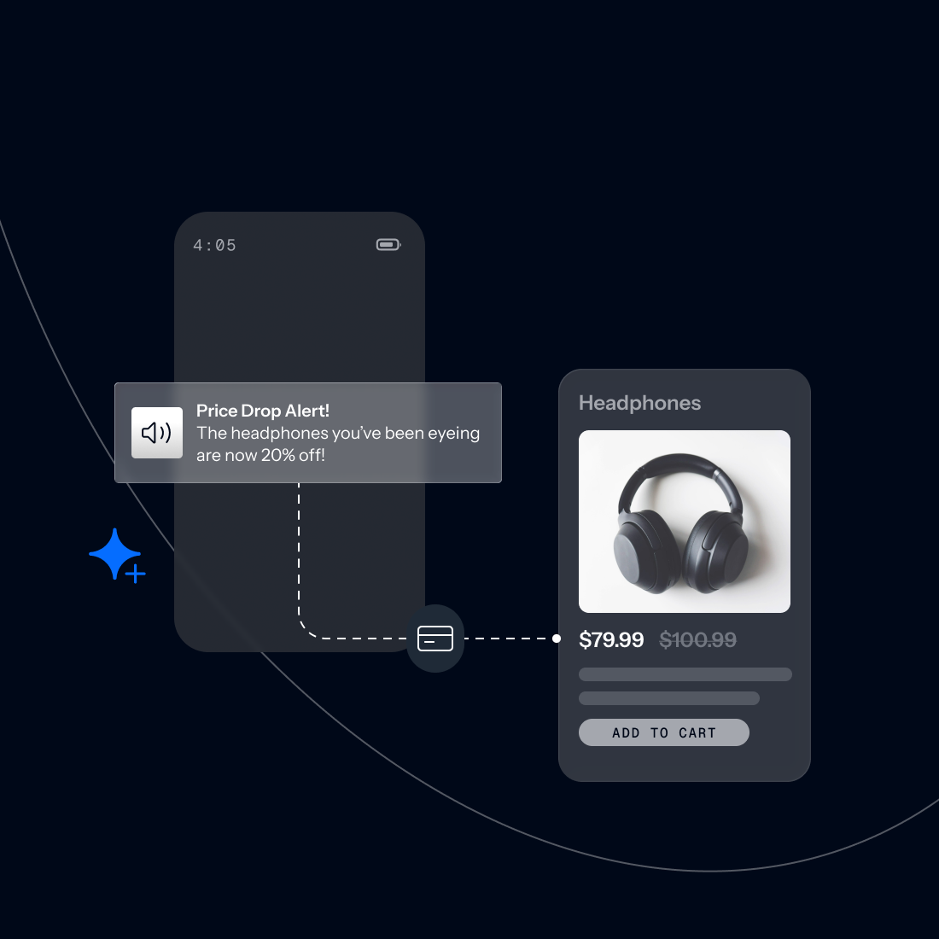Select the $79.99 sale price
The image size is (939, 939).
(611, 639)
